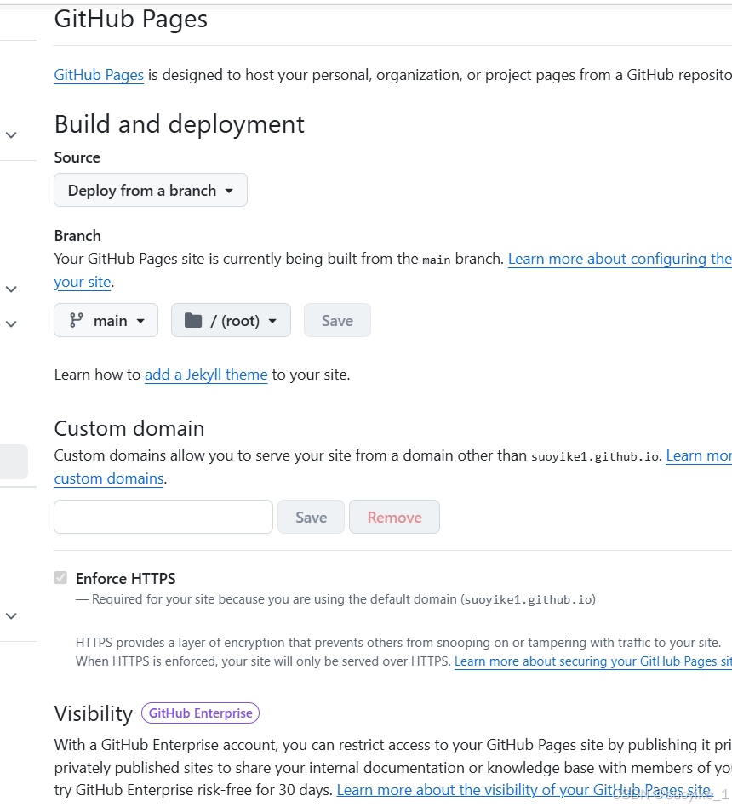Viewport: 732px width, 807px height.
Task: Click the GitHub Enterprise badge
Action: click(200, 713)
